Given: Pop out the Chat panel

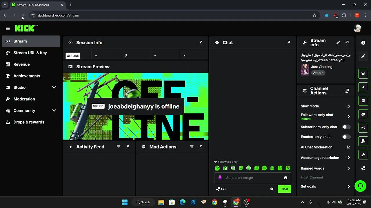Looking at the screenshot, I should pyautogui.click(x=288, y=42).
